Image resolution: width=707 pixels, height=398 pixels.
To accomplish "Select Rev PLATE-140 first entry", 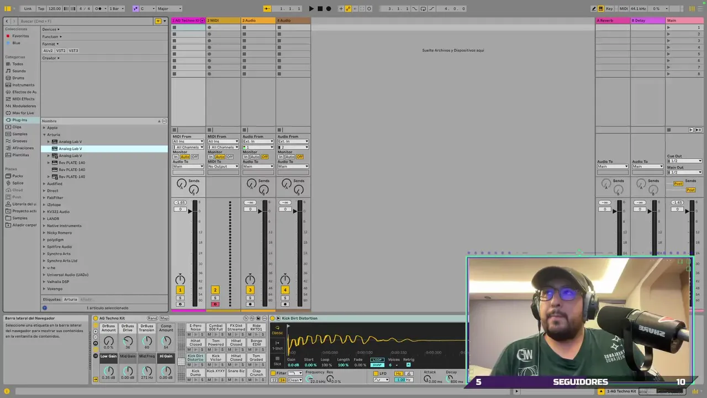I will click(x=72, y=163).
